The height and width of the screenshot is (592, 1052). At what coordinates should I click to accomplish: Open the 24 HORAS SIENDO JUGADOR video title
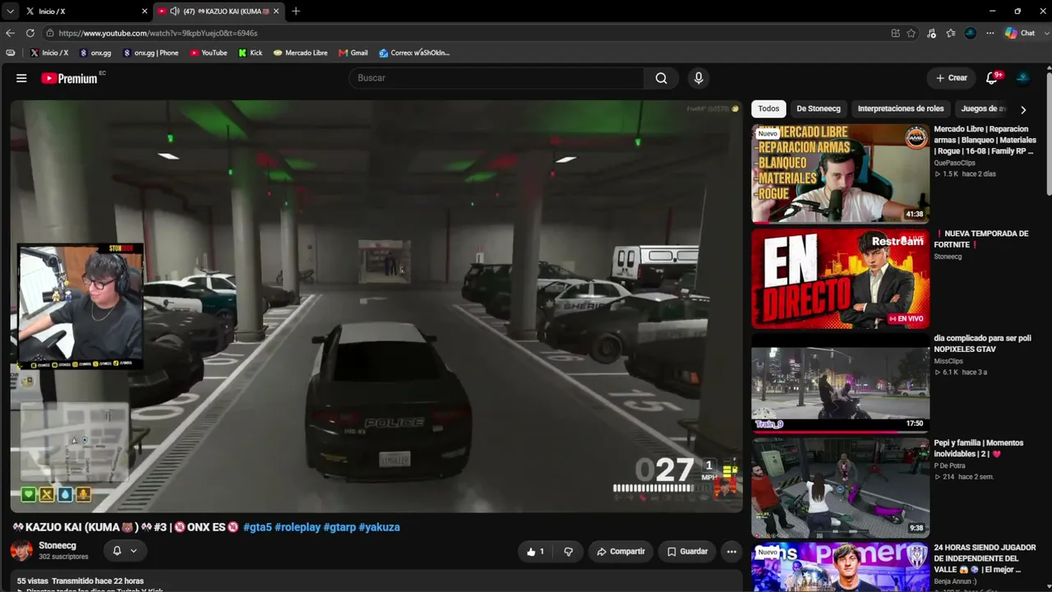click(985, 558)
